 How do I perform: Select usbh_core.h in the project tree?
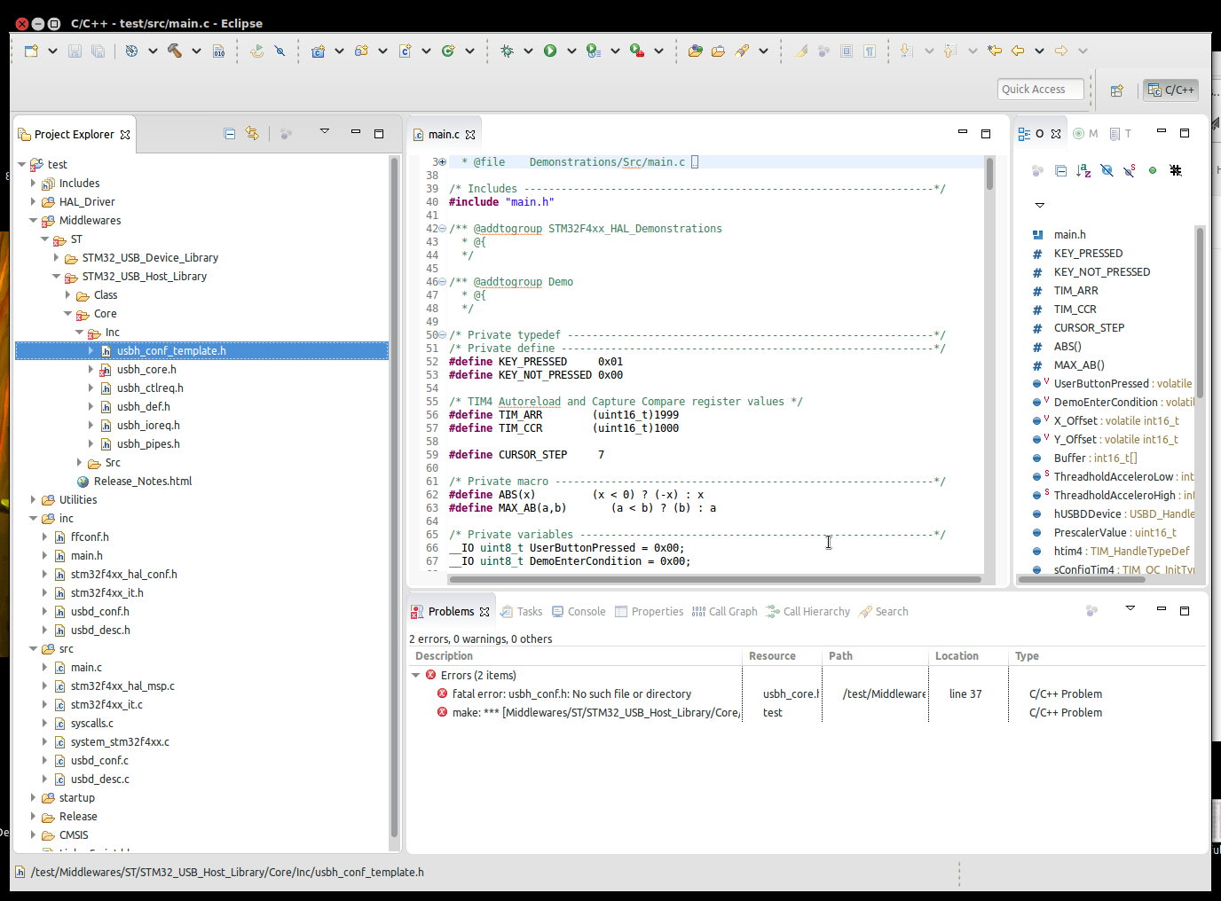[146, 370]
